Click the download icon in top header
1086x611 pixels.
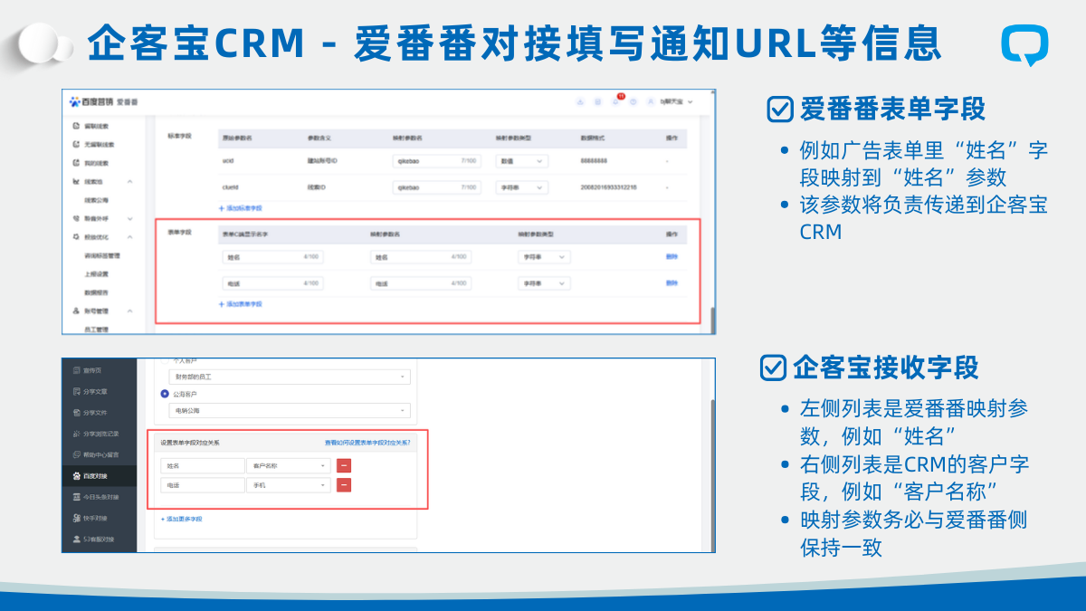click(x=580, y=101)
